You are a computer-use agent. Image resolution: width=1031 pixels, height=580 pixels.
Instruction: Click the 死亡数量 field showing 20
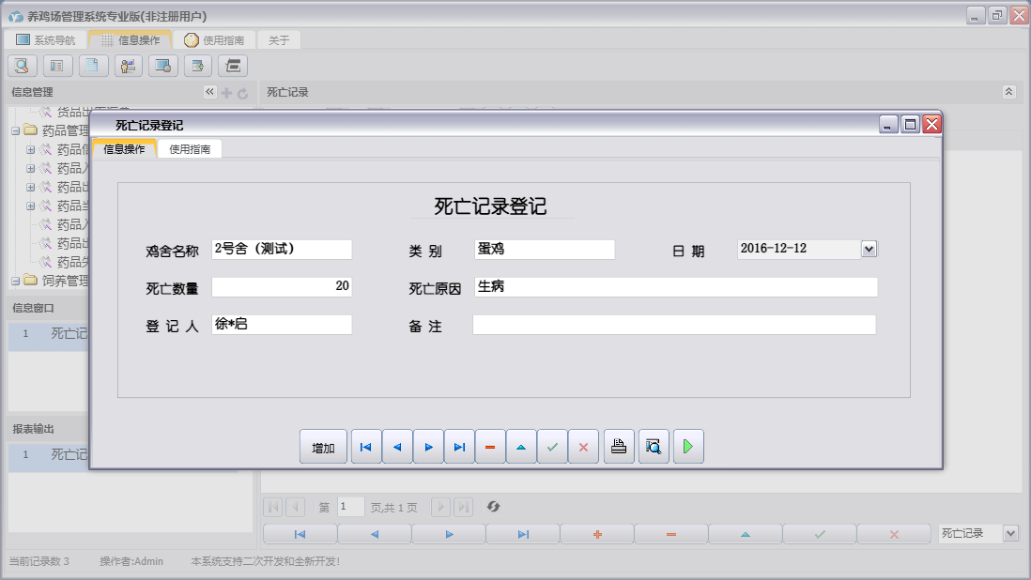pos(282,287)
